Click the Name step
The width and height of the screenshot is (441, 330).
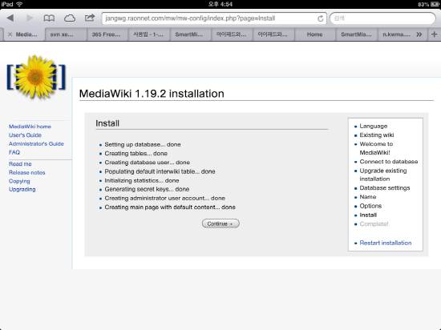pyautogui.click(x=368, y=197)
